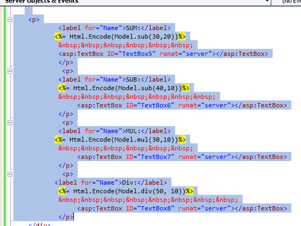Click the Div: label line
The height and width of the screenshot is (226, 301).
[111, 183]
